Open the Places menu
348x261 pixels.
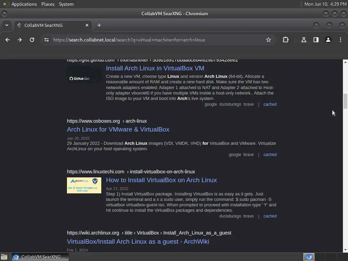48,4
